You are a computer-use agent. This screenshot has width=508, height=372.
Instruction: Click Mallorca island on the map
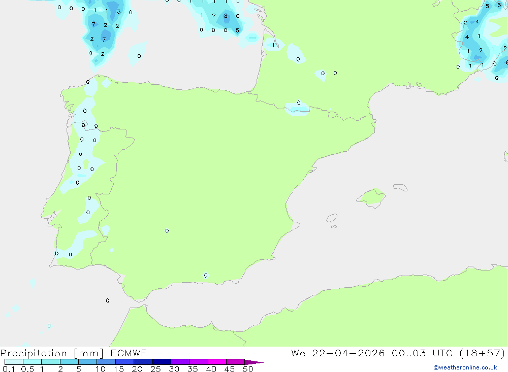point(371,198)
